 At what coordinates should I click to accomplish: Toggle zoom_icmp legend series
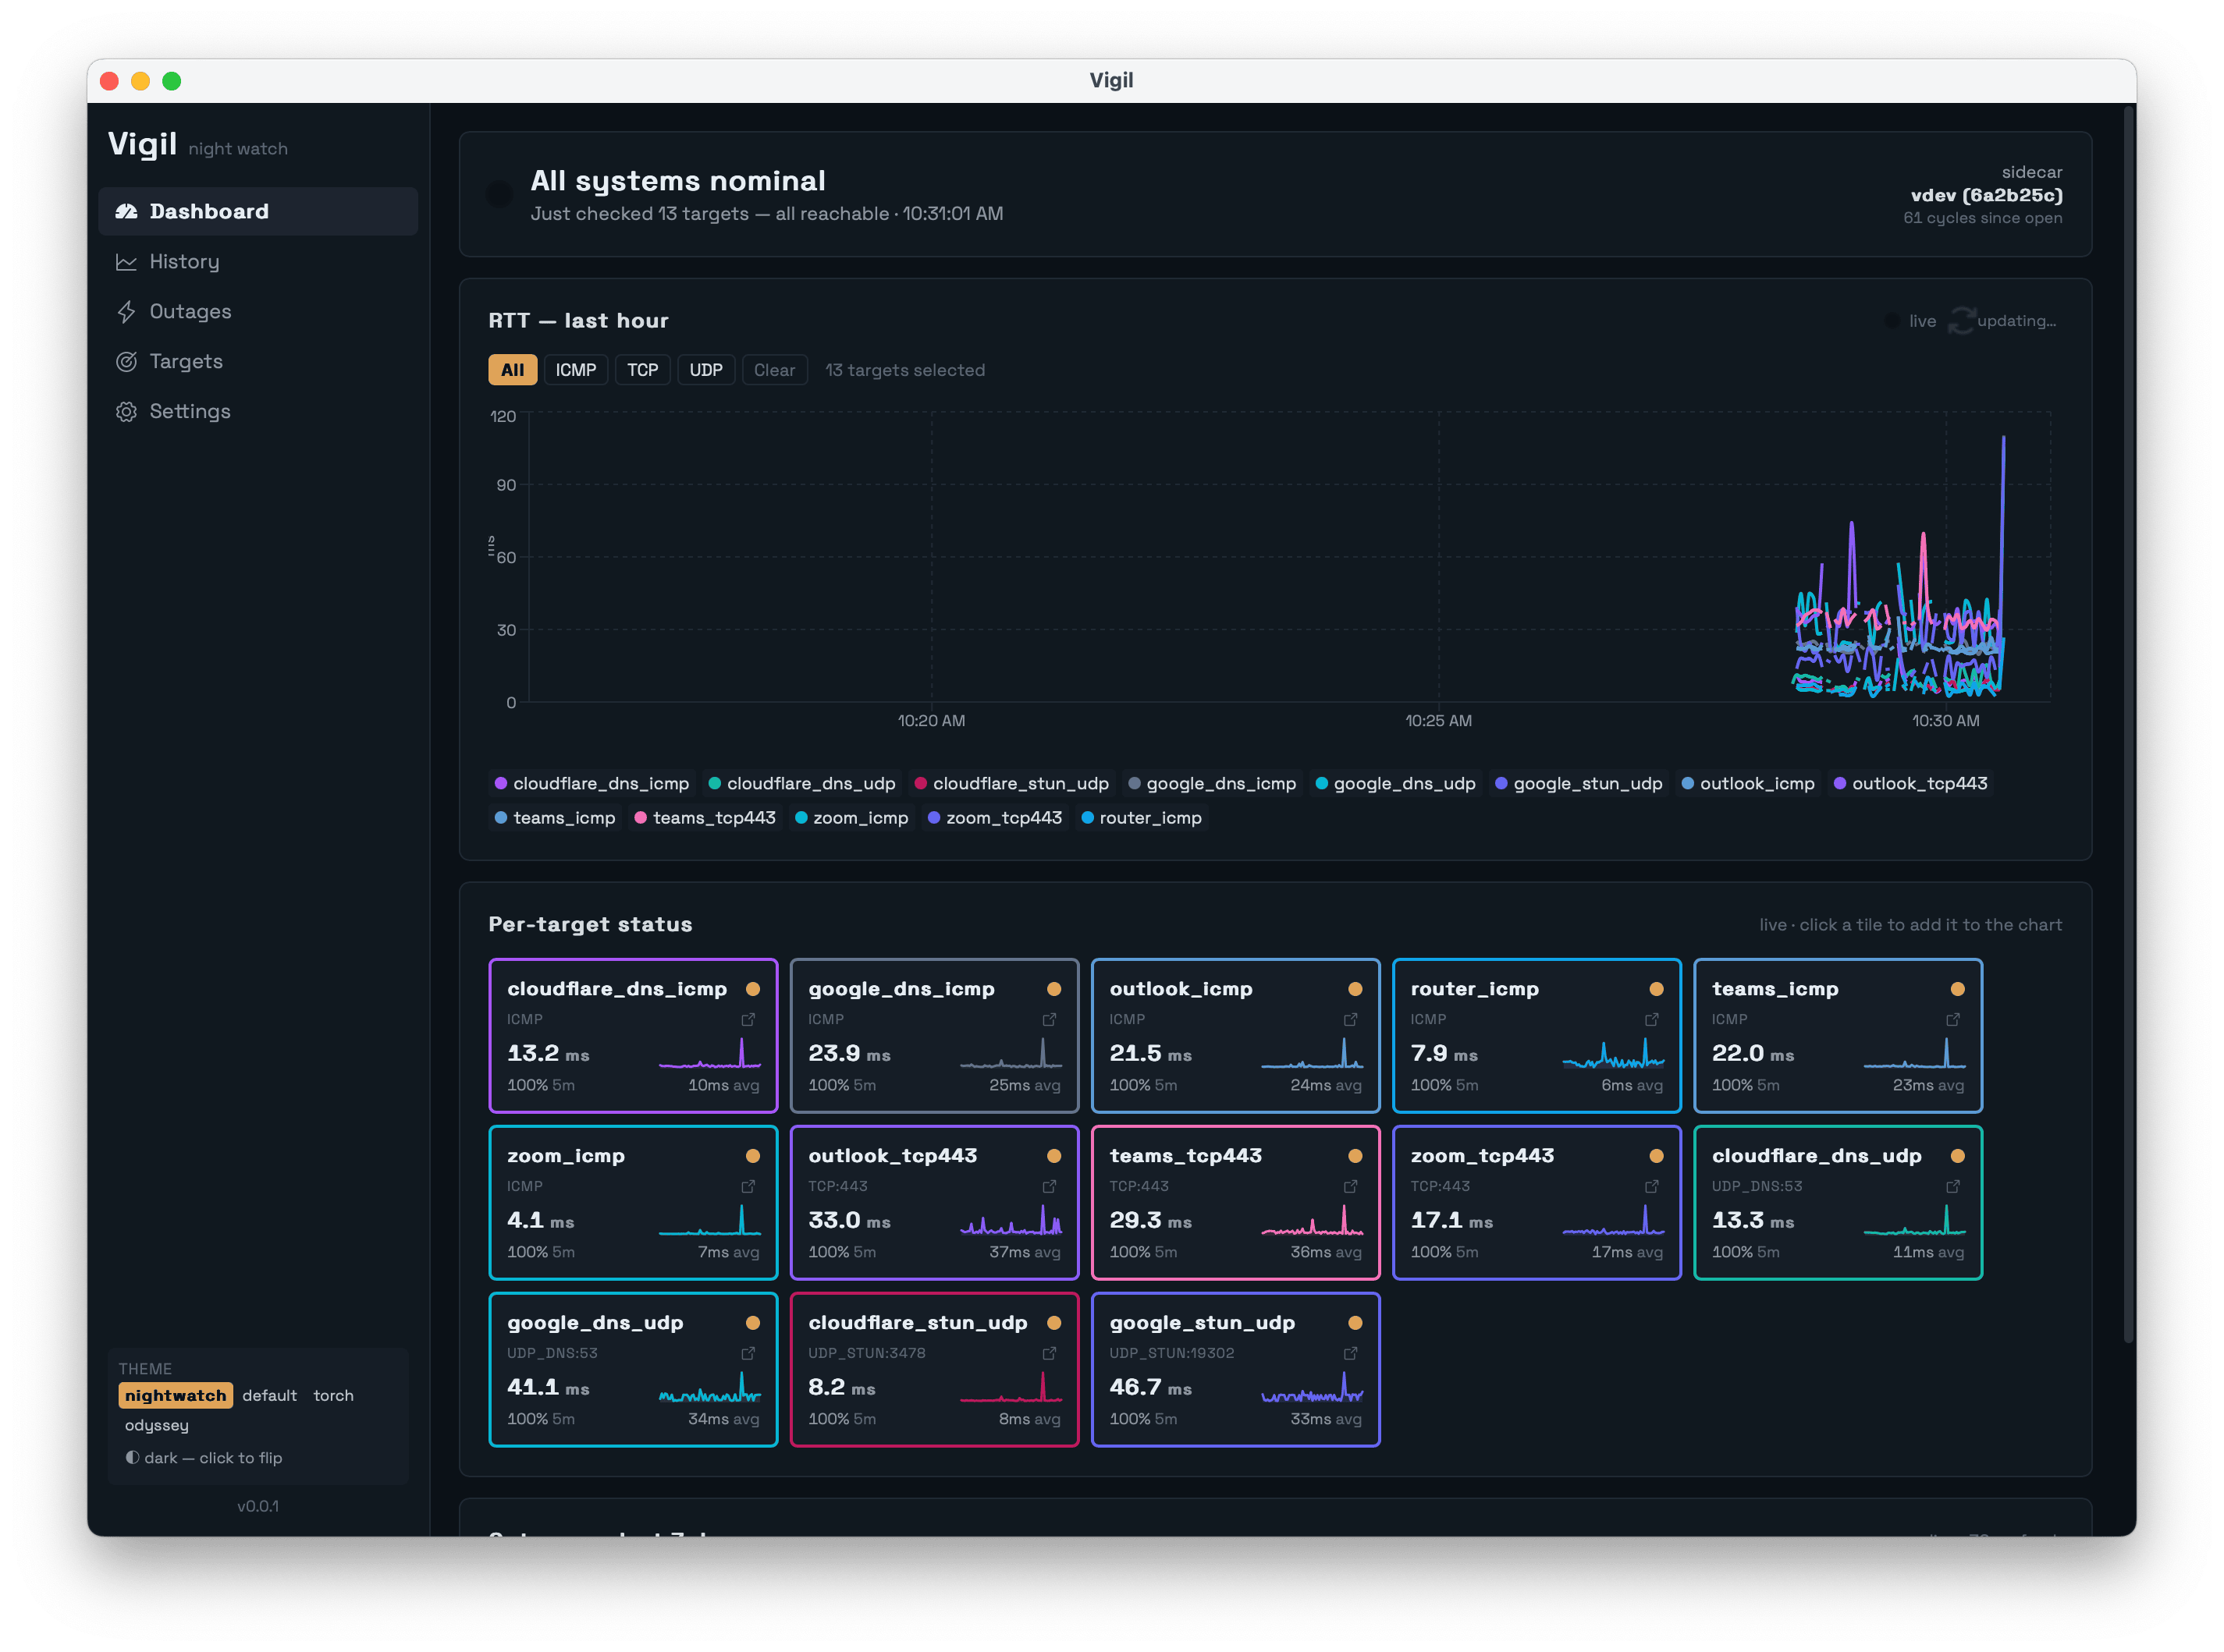click(x=851, y=818)
